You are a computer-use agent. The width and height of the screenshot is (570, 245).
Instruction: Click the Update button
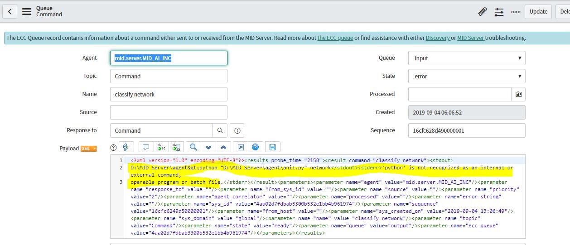[538, 12]
